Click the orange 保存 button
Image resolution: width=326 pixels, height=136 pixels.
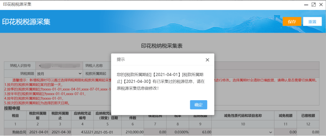292,22
